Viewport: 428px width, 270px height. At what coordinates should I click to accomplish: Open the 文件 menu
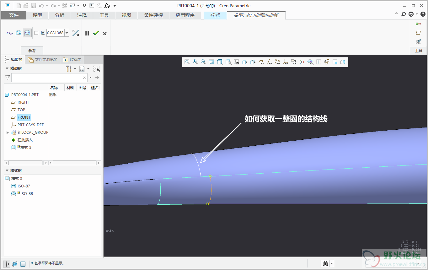point(14,15)
